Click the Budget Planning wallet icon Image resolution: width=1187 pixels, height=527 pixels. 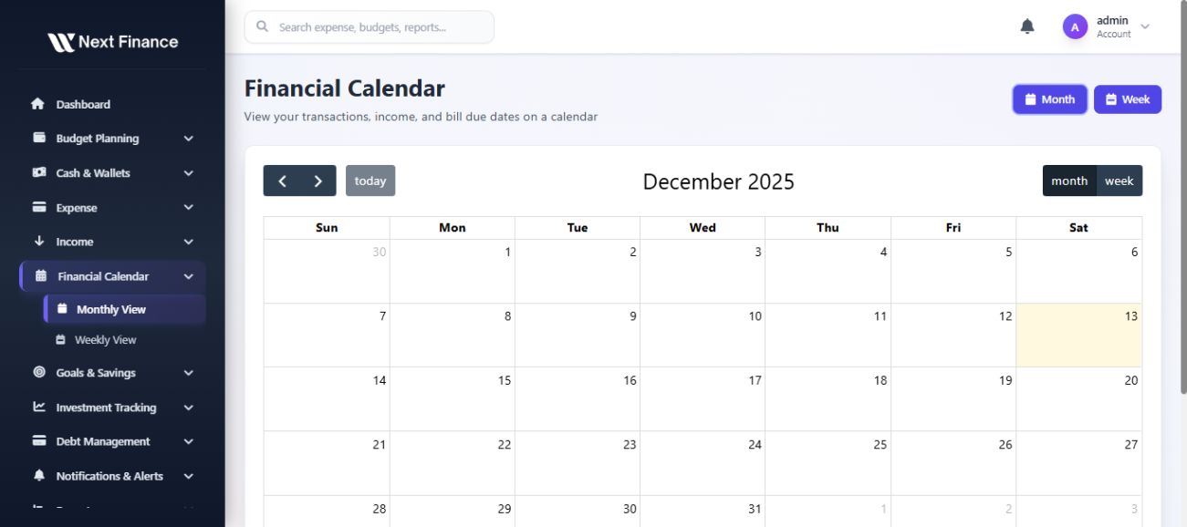click(x=39, y=138)
